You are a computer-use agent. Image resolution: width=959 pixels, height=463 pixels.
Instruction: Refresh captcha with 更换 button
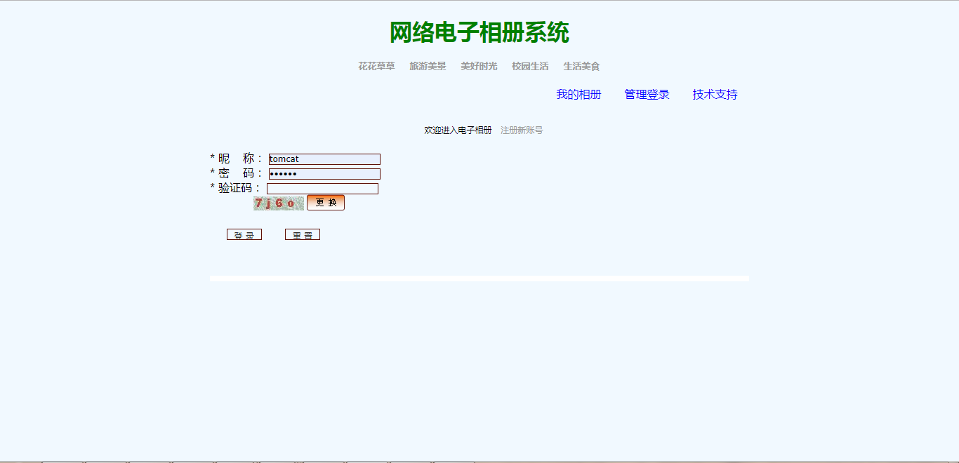click(x=326, y=203)
